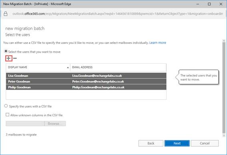227x155 pixels.
Task: Click the minus icon to remove user
Action: pyautogui.click(x=15, y=58)
